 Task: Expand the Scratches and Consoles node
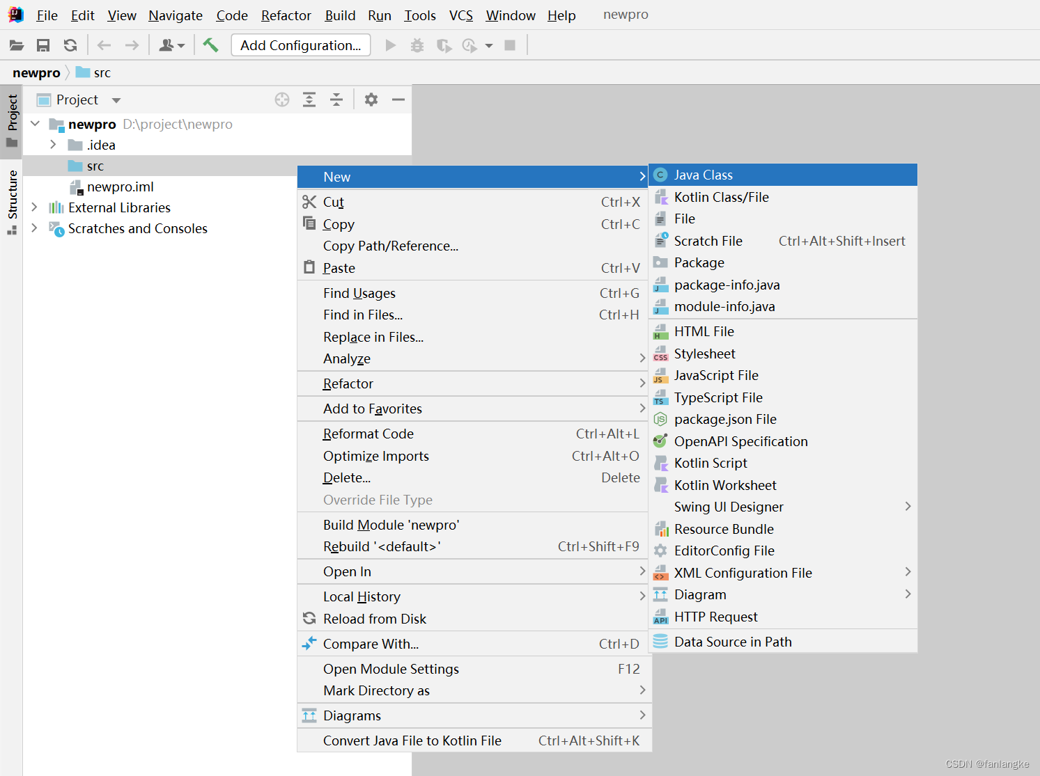click(x=34, y=228)
